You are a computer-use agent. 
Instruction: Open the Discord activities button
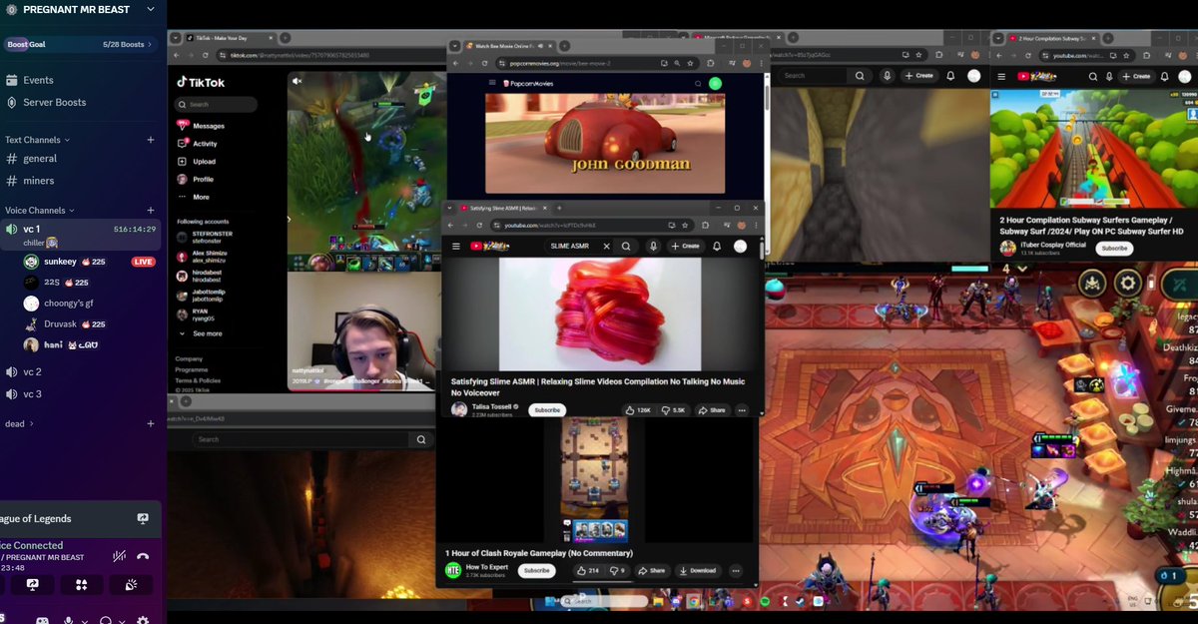(x=81, y=585)
